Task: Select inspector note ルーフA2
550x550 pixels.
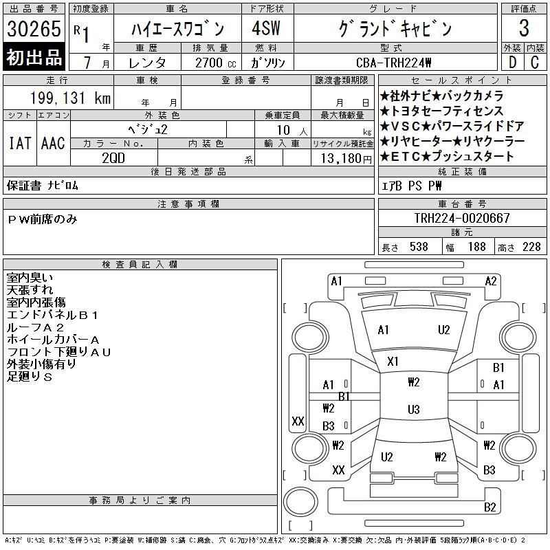Action: [36, 327]
